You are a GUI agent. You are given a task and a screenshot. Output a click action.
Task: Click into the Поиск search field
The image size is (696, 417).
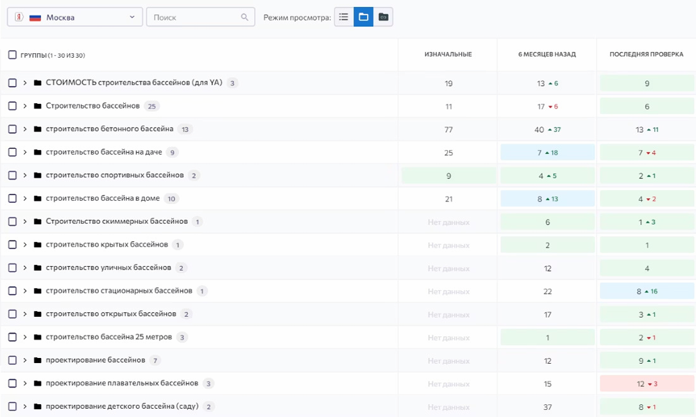[201, 17]
